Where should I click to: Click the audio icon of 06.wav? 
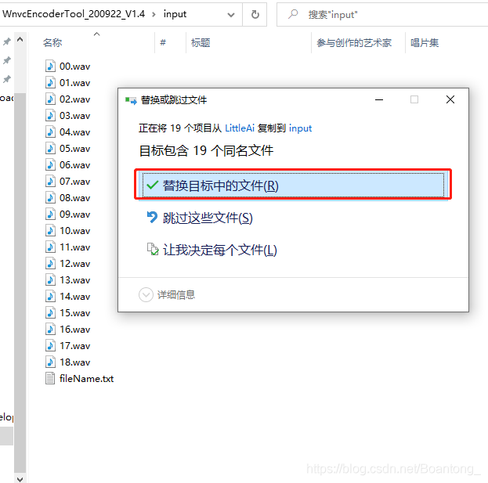click(x=50, y=164)
